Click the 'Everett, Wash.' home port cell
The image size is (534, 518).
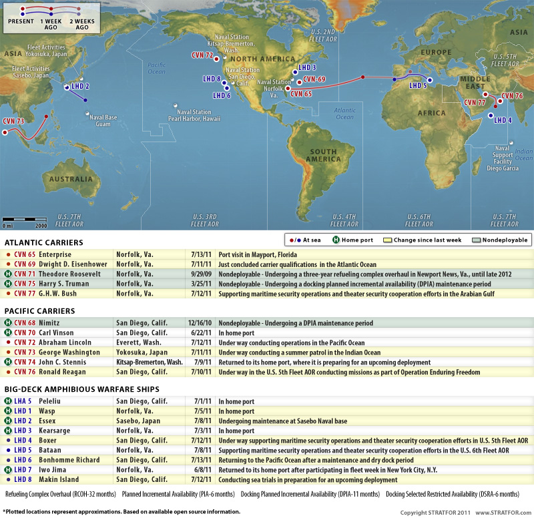pyautogui.click(x=139, y=342)
